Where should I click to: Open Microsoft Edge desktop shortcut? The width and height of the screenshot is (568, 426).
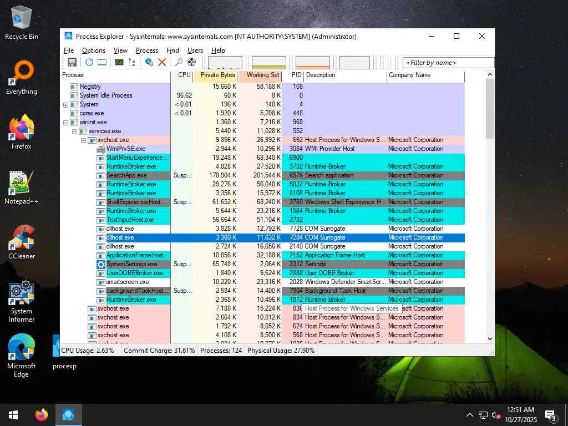(22, 356)
